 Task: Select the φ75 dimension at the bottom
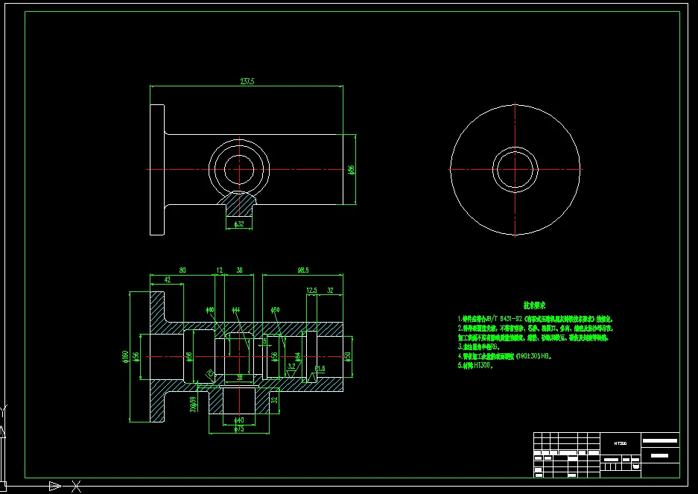click(239, 429)
